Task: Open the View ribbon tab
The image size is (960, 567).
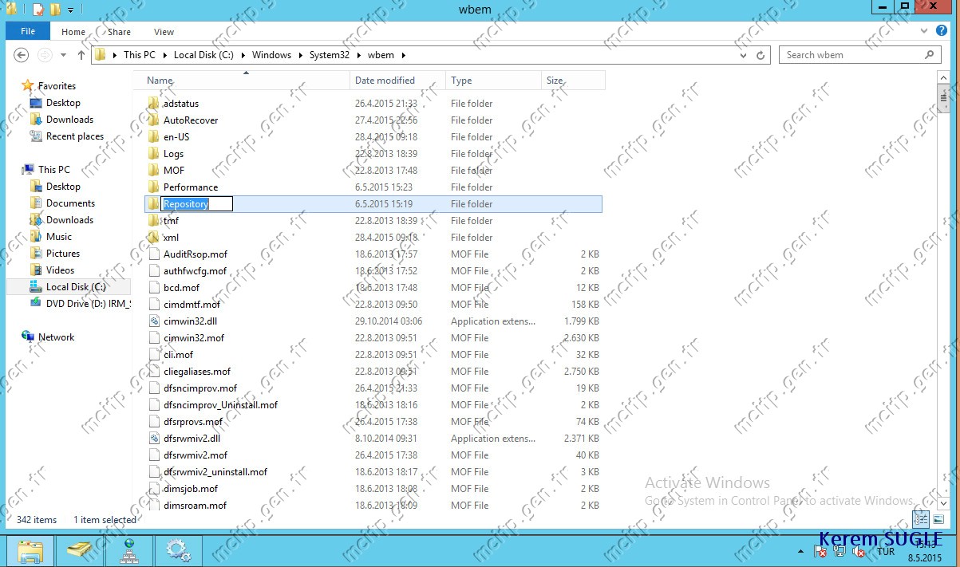Action: click(164, 32)
